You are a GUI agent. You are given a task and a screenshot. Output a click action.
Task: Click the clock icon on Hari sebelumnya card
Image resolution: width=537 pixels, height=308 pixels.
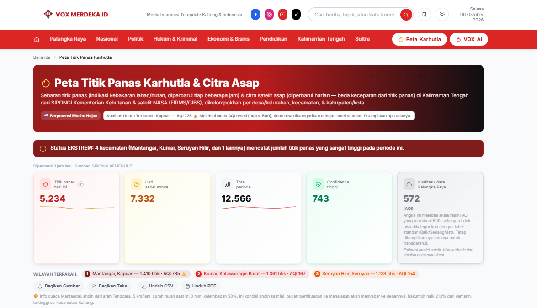click(136, 184)
